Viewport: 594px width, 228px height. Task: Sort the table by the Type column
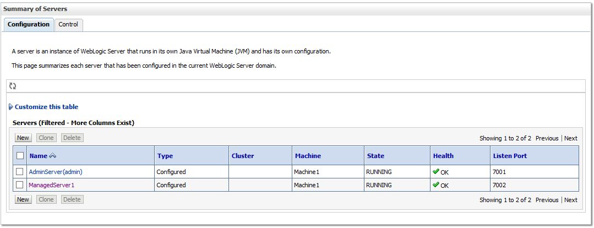tap(165, 156)
